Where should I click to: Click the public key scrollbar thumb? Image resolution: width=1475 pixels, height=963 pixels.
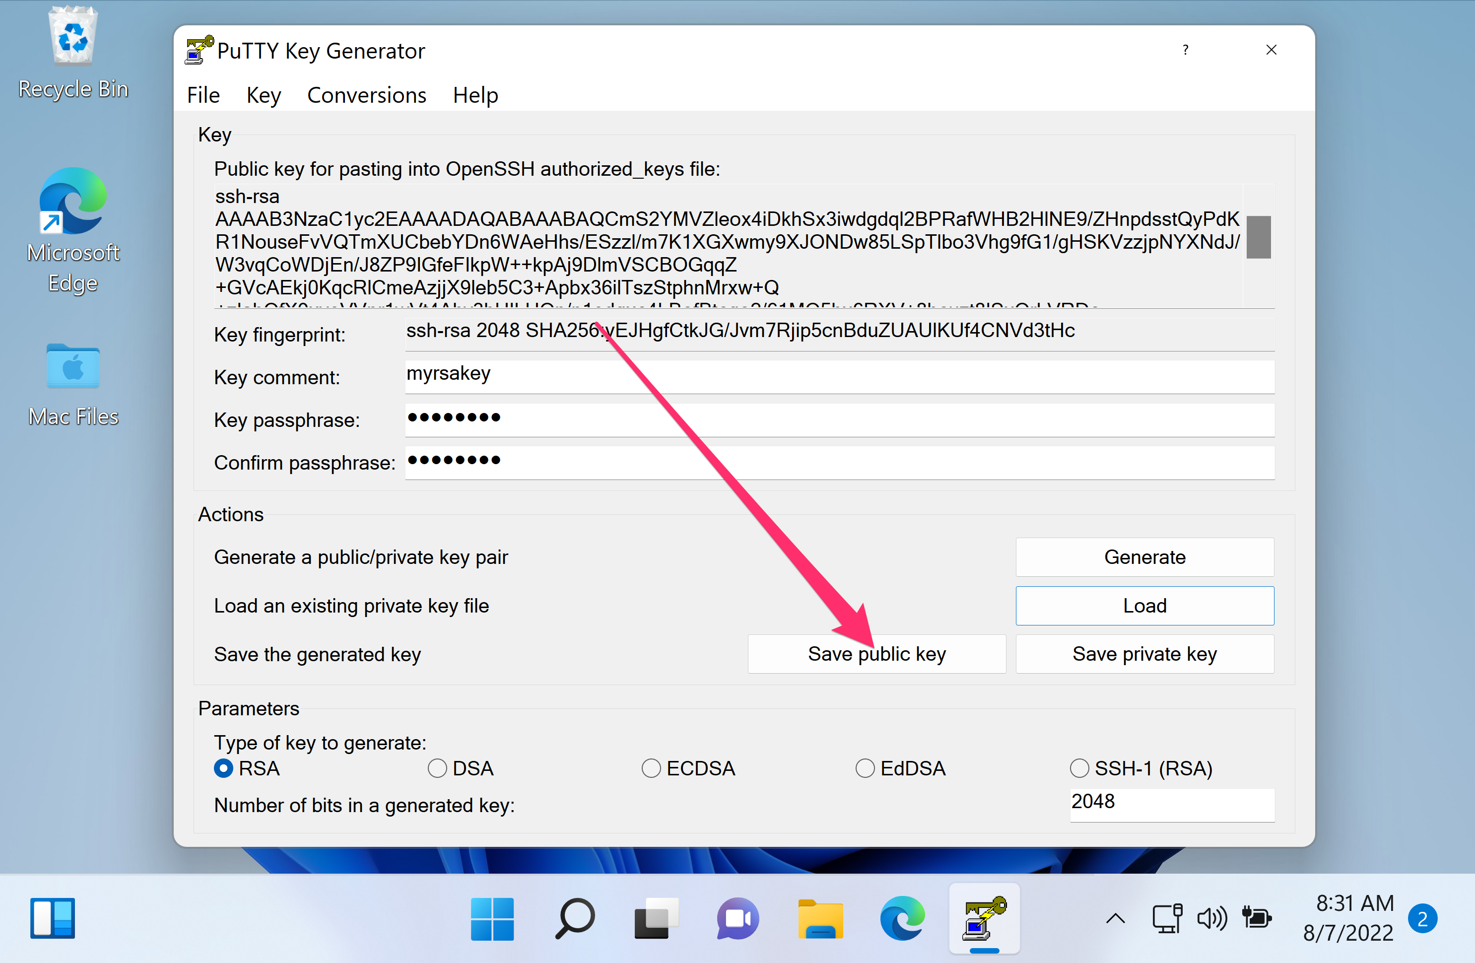click(1258, 237)
